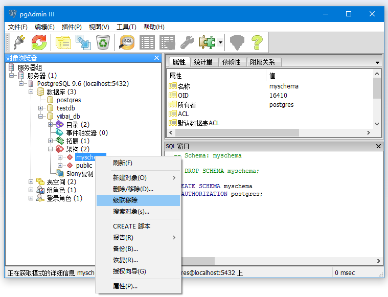Close the 对象浏览器 panel
The width and height of the screenshot is (388, 297).
click(156, 58)
